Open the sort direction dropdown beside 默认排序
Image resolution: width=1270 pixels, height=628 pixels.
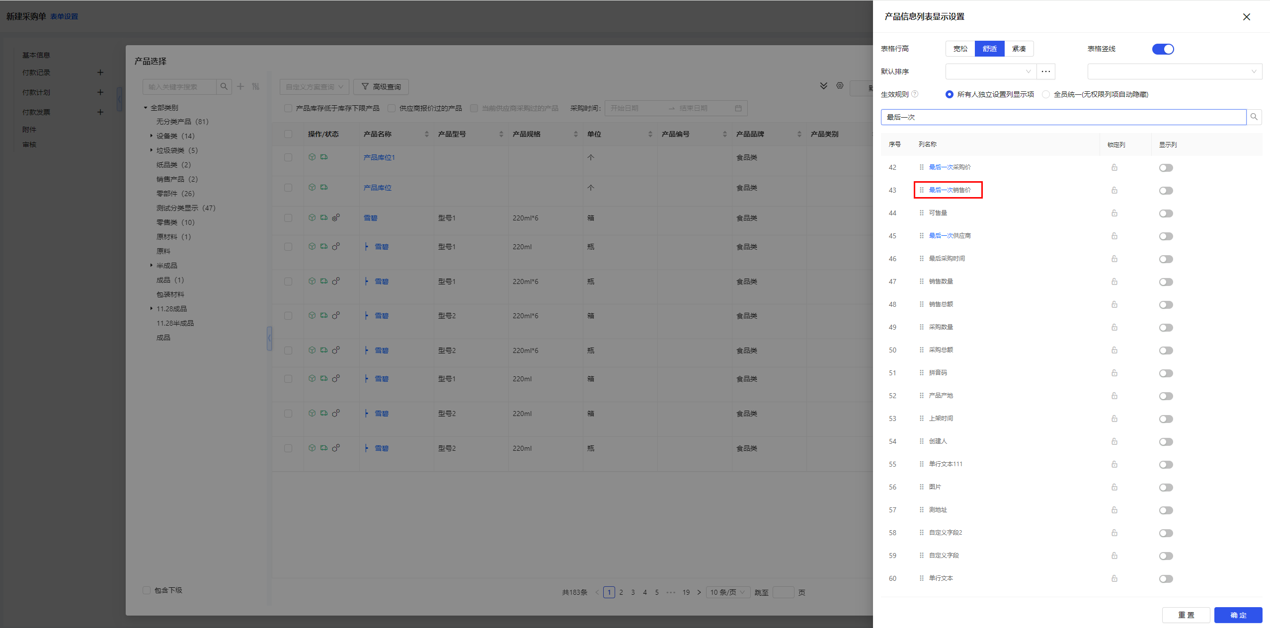[1175, 71]
